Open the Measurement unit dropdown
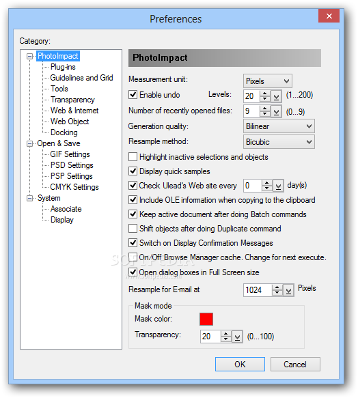The width and height of the screenshot is (358, 398). [x=268, y=81]
